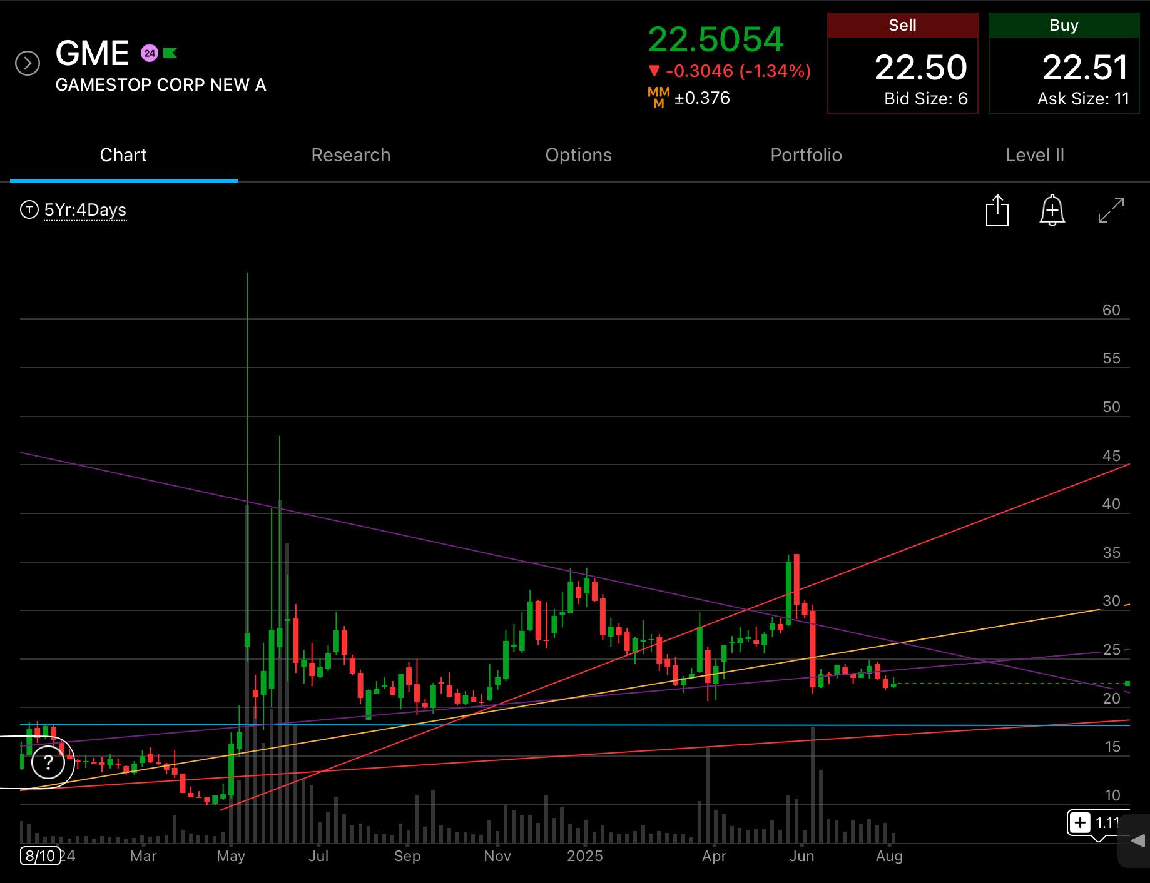This screenshot has width=1150, height=883.
Task: Tap the green flag beside GME
Action: (170, 53)
